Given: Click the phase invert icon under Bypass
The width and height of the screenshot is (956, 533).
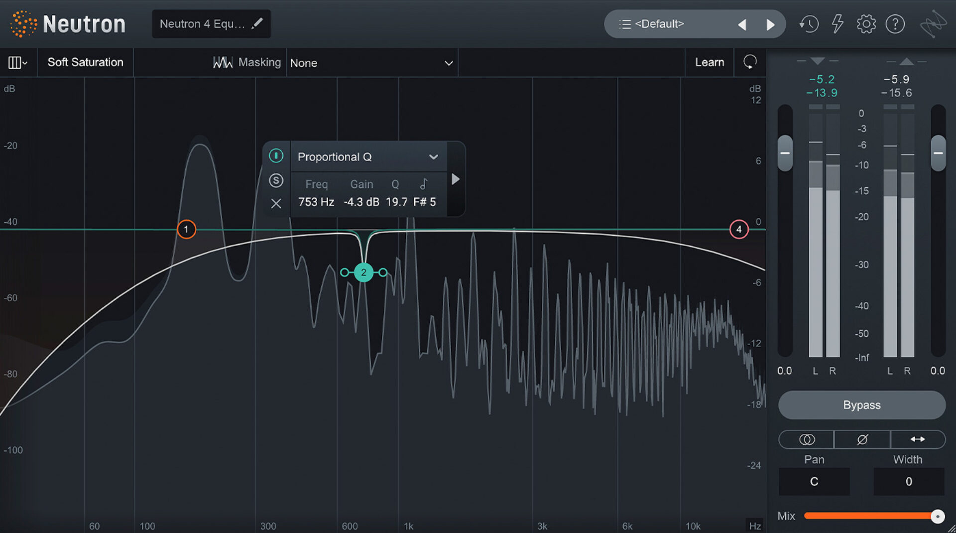Looking at the screenshot, I should coord(862,439).
